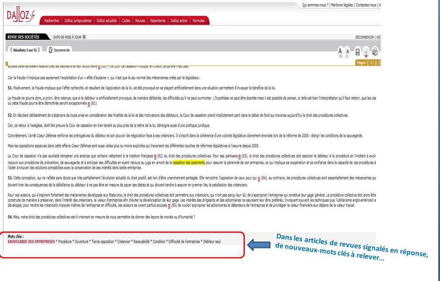Go to next search result arrow
The height and width of the screenshot is (281, 440).
(x=38, y=50)
